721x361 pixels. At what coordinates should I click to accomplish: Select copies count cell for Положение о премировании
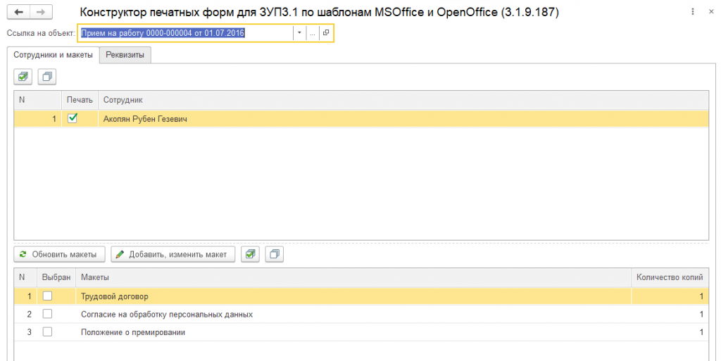(x=669, y=331)
